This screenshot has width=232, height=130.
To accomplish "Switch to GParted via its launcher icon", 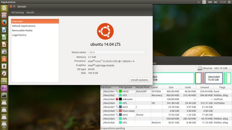I will click(x=4, y=81).
